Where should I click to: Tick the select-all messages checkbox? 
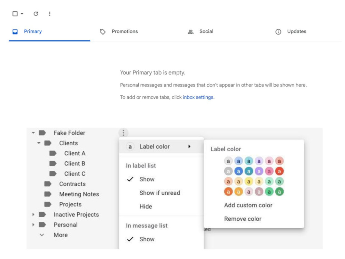point(15,14)
